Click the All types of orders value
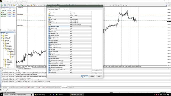The width and height of the screenshot is (171, 96). (x=74, y=19)
